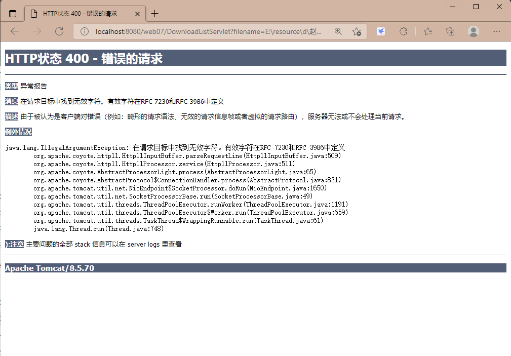The image size is (511, 356).
Task: Close the HTTP状态 400 tab
Action: (x=137, y=14)
